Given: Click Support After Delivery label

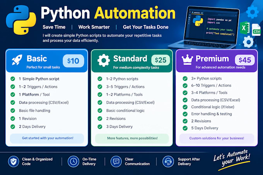Looking at the screenshot, I should click(x=189, y=161).
